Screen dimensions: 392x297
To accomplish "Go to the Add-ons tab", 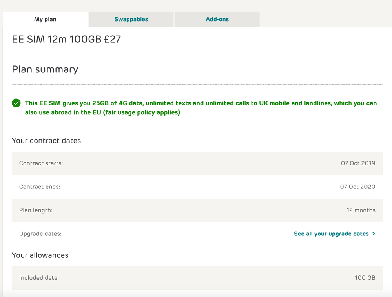I will point(217,19).
